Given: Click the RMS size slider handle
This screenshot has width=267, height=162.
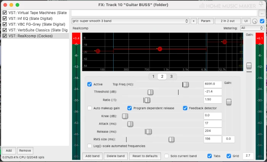Looking at the screenshot, I should click(172, 140).
